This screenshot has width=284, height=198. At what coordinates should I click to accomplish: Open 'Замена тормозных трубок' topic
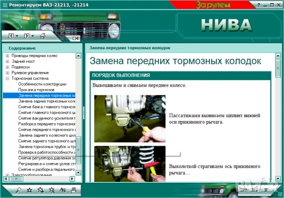pos(47,147)
